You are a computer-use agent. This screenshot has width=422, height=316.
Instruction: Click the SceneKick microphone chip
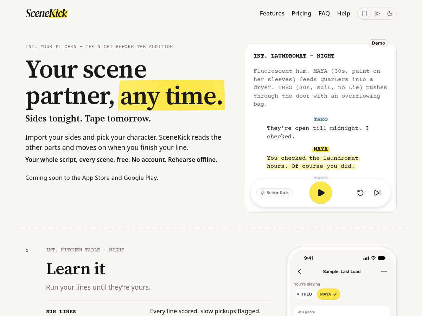click(275, 193)
